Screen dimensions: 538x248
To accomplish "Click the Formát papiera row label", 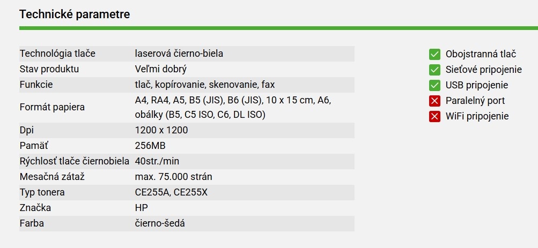I will tap(52, 107).
